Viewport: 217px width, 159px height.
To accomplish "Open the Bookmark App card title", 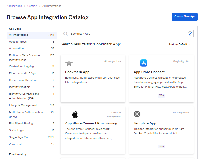I will (x=77, y=72).
